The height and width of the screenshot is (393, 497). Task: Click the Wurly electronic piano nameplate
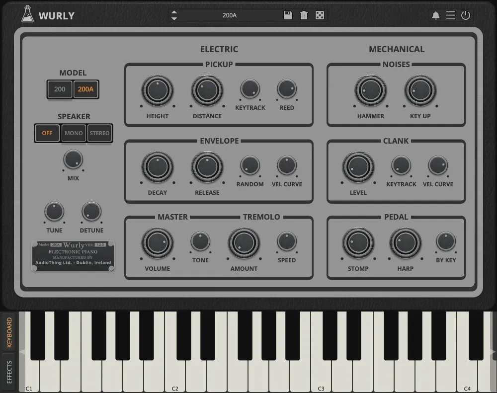click(73, 256)
